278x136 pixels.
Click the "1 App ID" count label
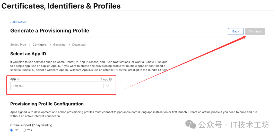106,80
